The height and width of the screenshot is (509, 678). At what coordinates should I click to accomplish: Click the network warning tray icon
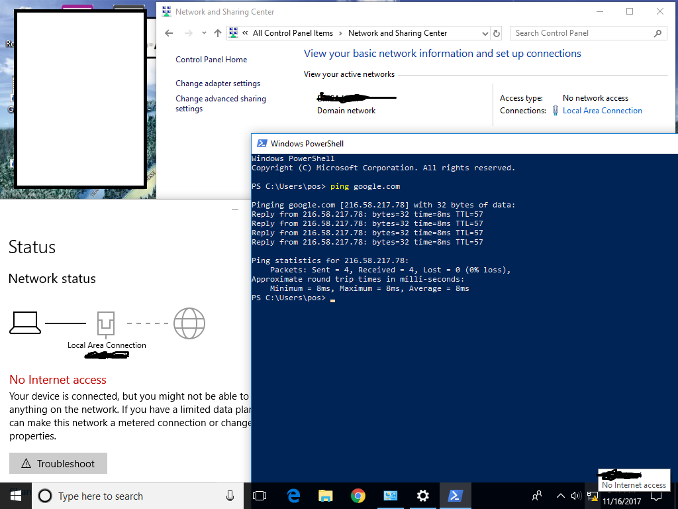pyautogui.click(x=593, y=496)
